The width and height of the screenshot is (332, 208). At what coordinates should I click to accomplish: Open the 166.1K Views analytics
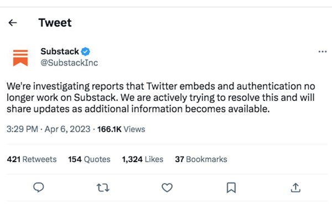[121, 129]
